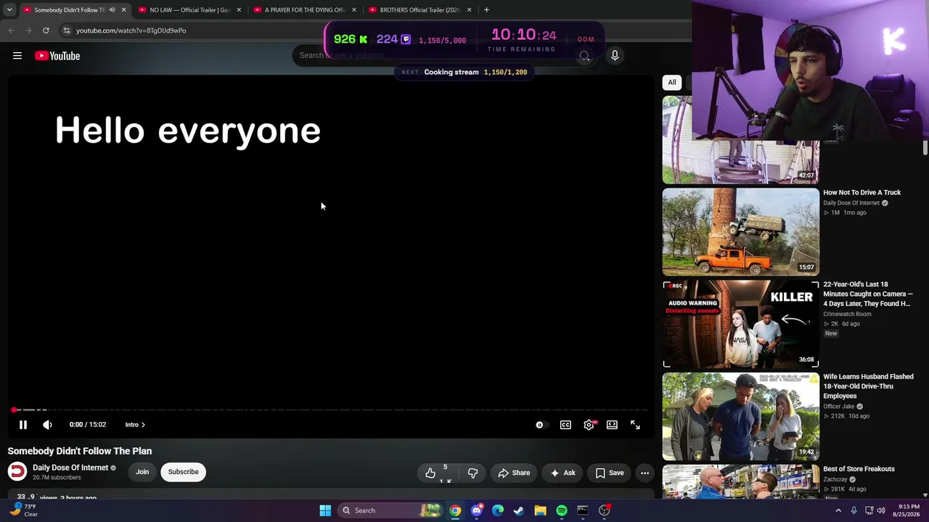
Task: Go to YouTube home via logo
Action: click(x=57, y=56)
